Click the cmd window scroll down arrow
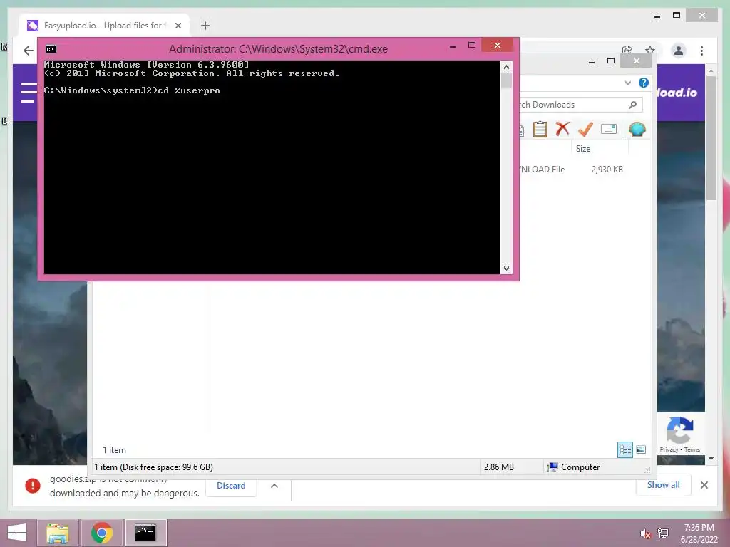730x547 pixels. pyautogui.click(x=506, y=268)
